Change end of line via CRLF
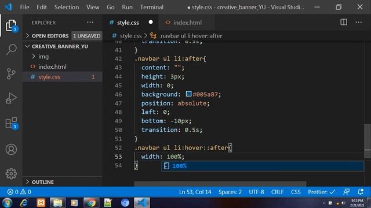371x208 pixels. [x=277, y=192]
